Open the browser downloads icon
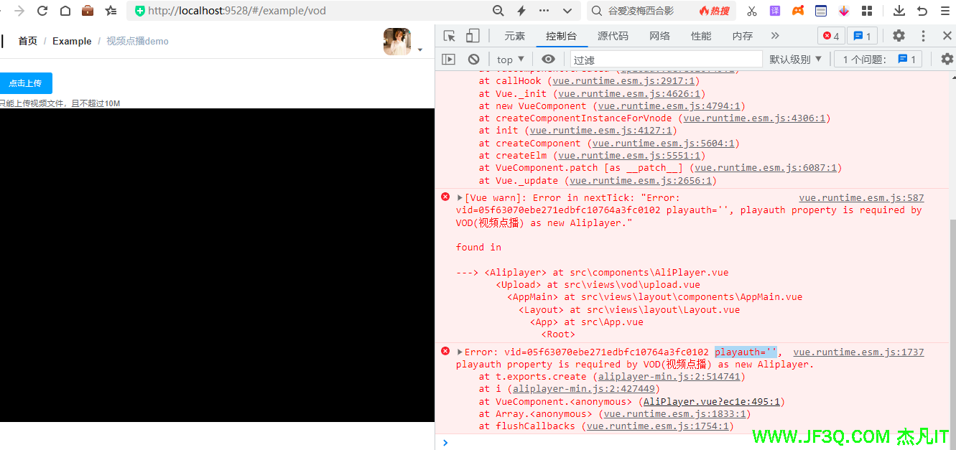 tap(899, 11)
